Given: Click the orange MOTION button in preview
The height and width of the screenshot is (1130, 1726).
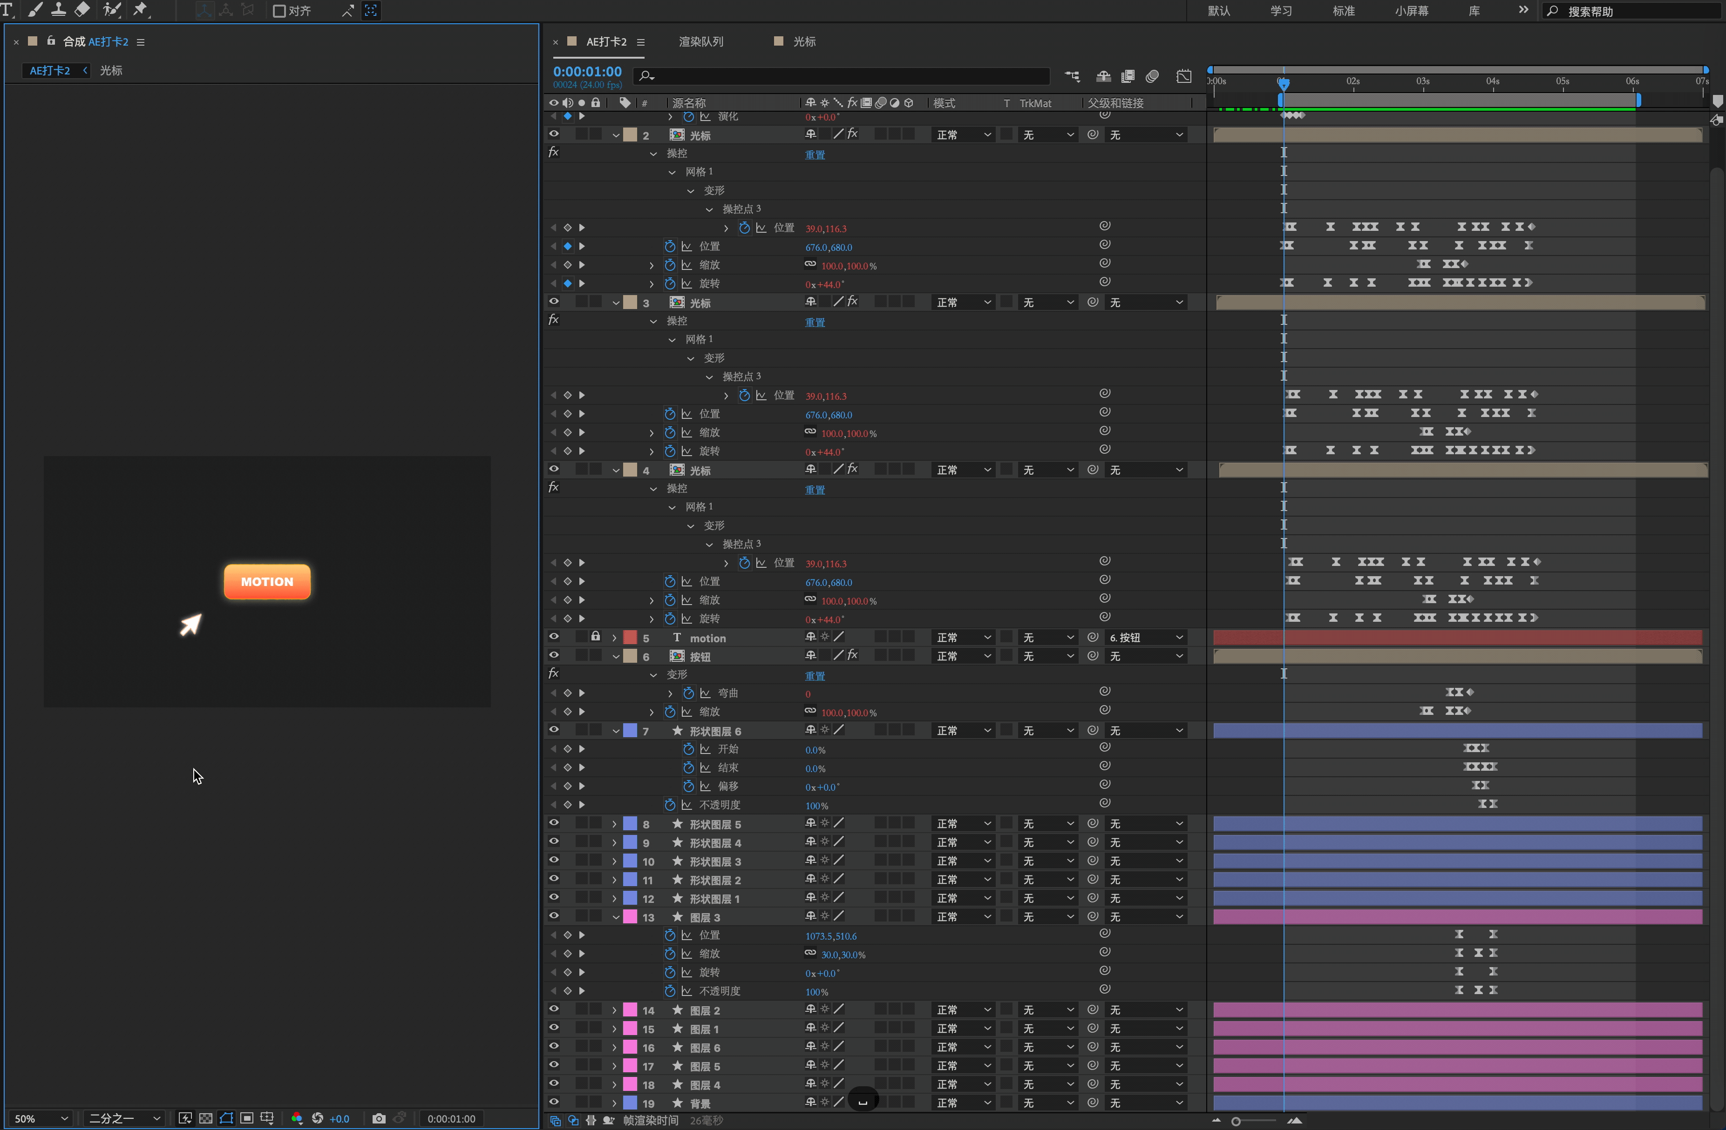Looking at the screenshot, I should [267, 581].
